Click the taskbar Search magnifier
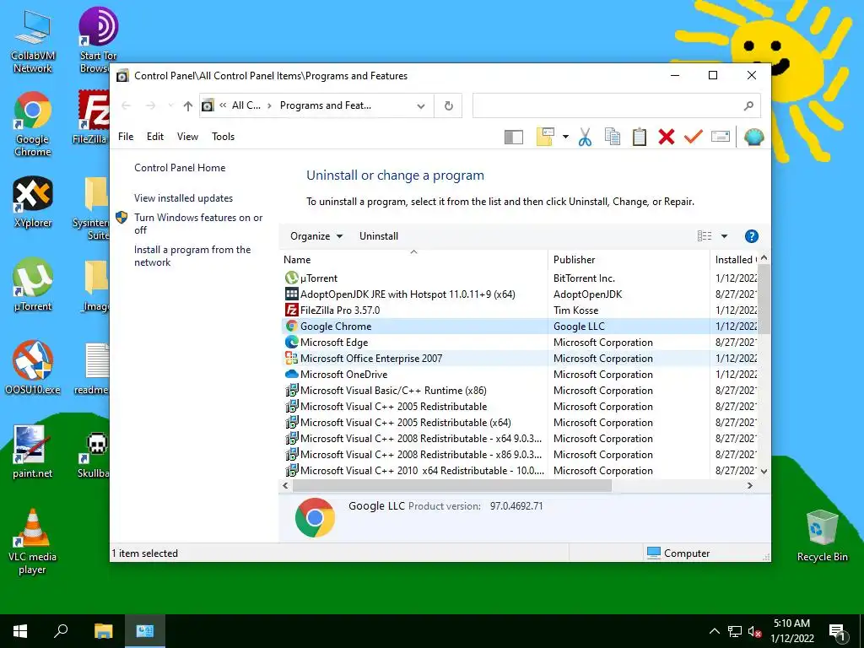 point(61,631)
